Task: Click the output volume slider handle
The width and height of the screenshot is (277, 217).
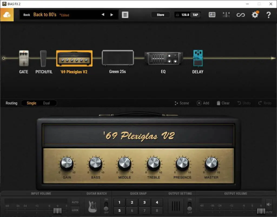Action: click(x=261, y=211)
